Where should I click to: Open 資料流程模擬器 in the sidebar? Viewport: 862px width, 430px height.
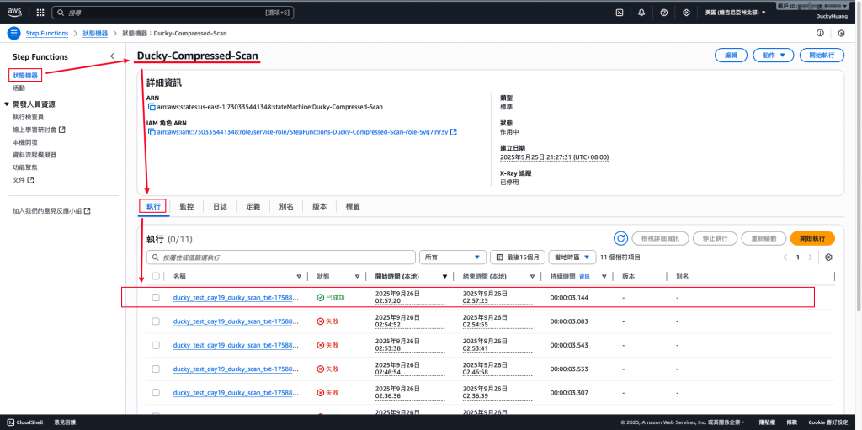pyautogui.click(x=35, y=155)
